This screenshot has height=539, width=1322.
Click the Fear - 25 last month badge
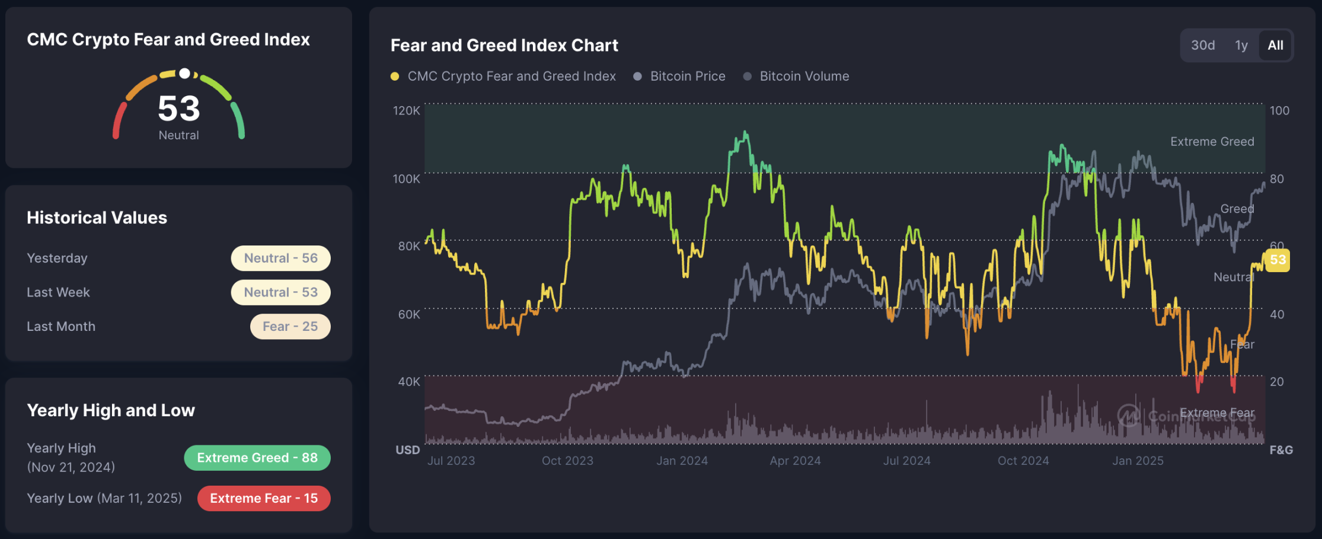(290, 327)
